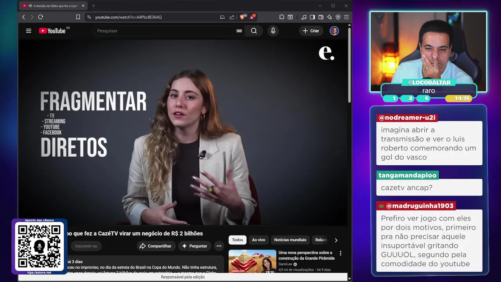Open the browser main hamburger menu
This screenshot has width=501, height=282.
(x=346, y=17)
